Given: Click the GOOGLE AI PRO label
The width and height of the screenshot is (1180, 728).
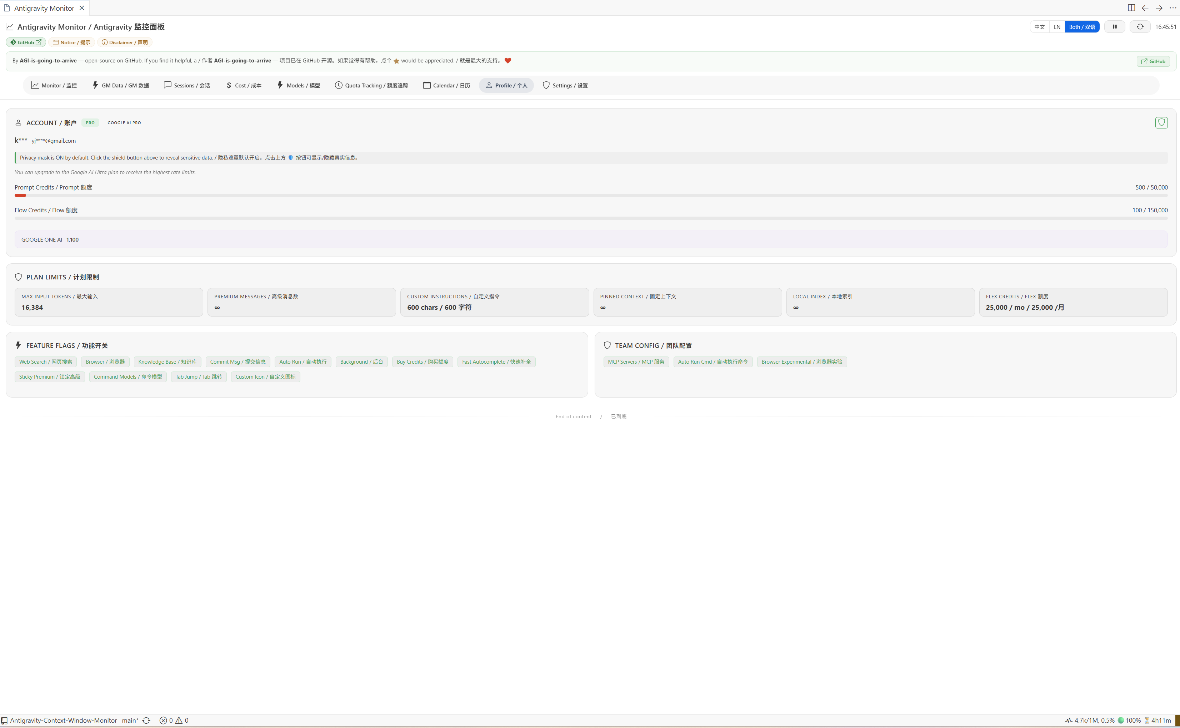Looking at the screenshot, I should point(124,123).
